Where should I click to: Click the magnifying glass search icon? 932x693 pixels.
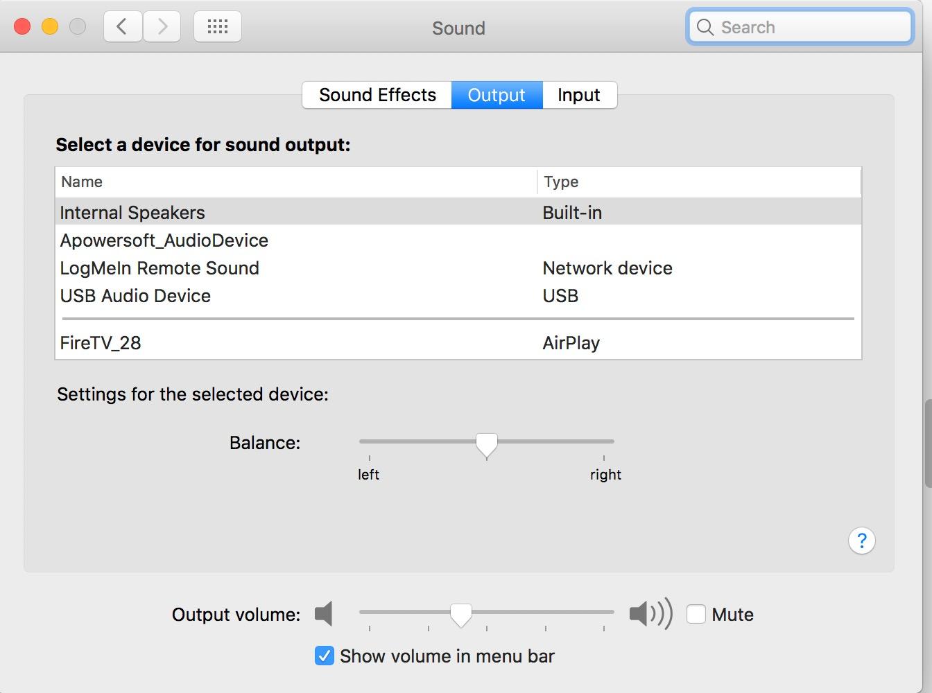(x=705, y=27)
